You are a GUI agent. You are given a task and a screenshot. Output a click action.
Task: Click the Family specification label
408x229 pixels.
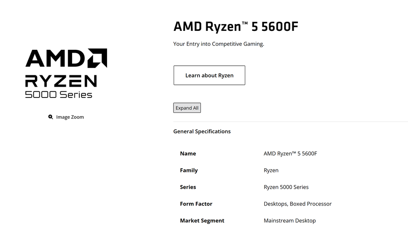point(189,170)
